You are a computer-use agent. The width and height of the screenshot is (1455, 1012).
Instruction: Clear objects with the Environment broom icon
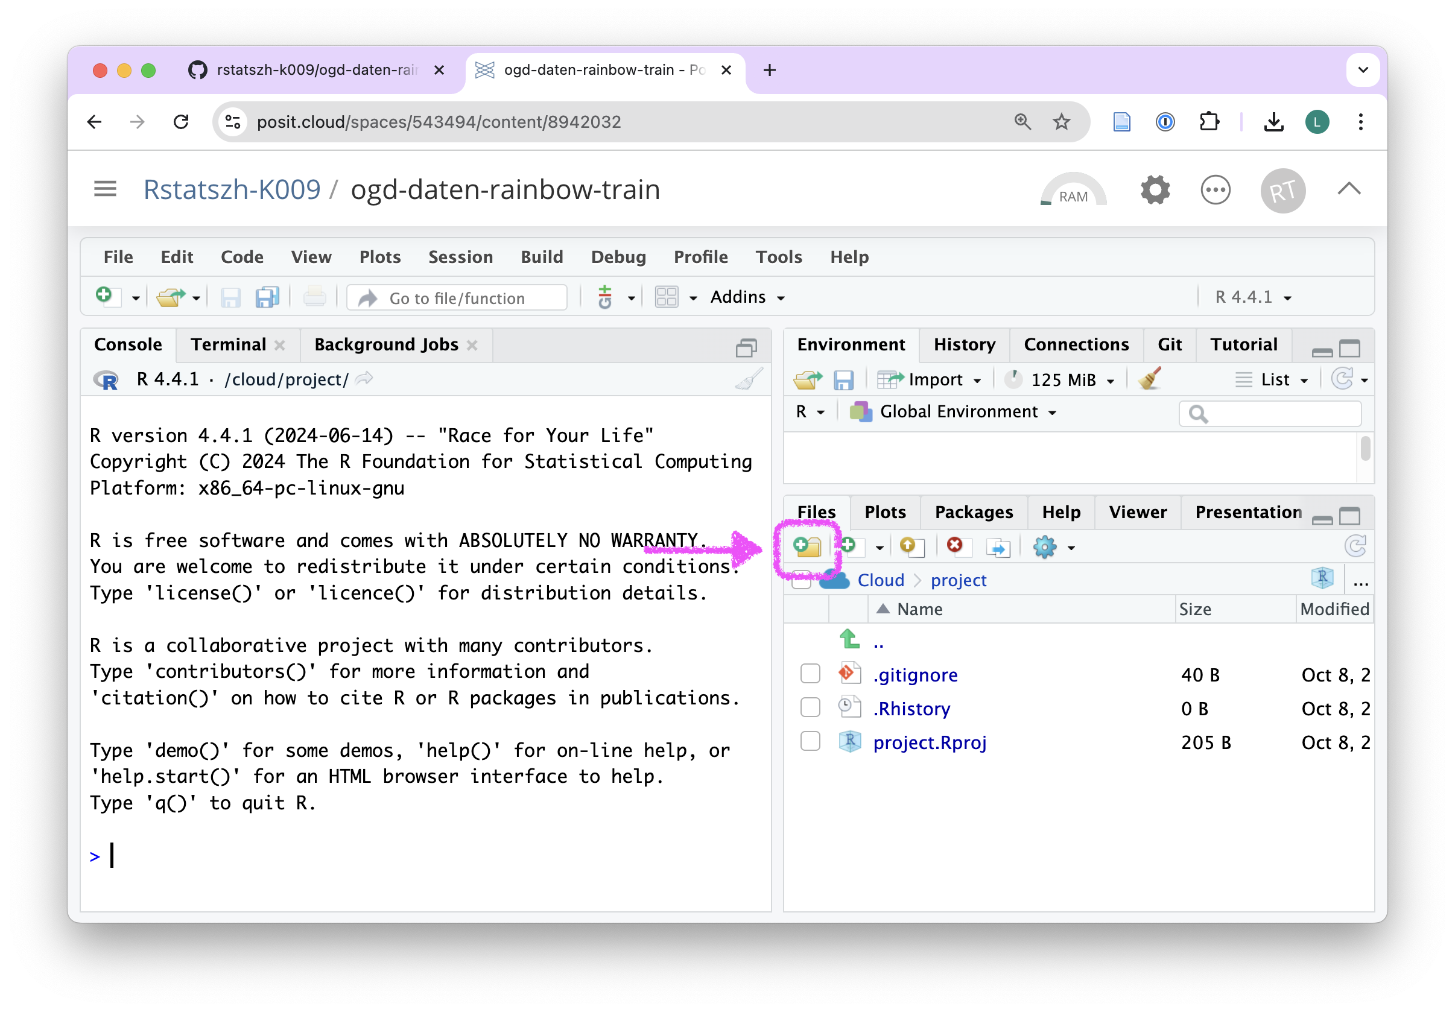pyautogui.click(x=1150, y=379)
